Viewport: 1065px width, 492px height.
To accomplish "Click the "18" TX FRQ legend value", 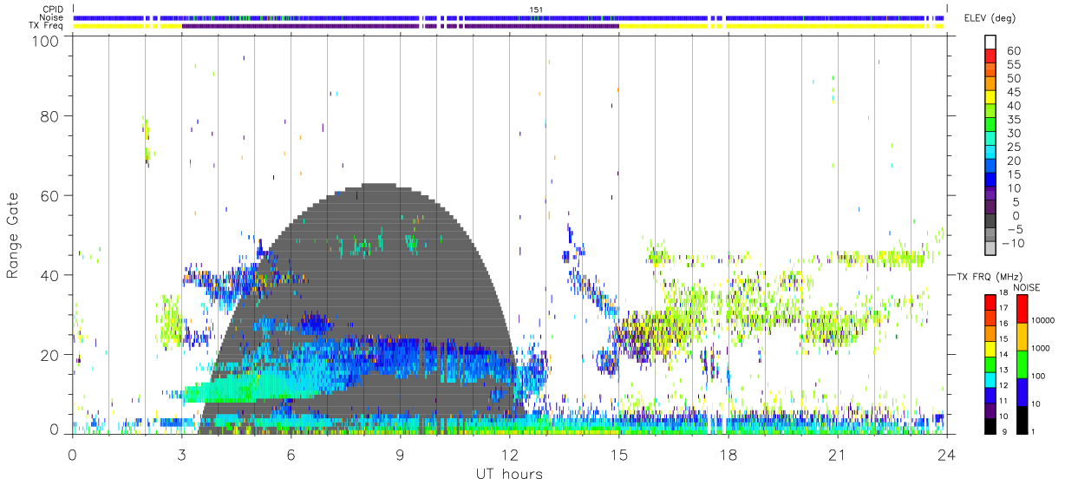I will [1003, 292].
